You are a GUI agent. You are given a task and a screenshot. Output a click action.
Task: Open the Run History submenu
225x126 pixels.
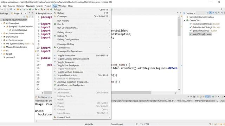pos(82,21)
